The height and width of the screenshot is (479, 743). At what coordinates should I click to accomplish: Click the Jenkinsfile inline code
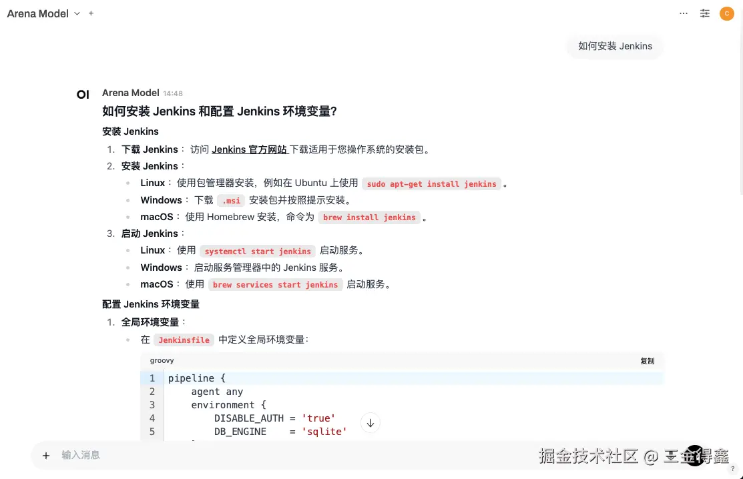(x=184, y=340)
